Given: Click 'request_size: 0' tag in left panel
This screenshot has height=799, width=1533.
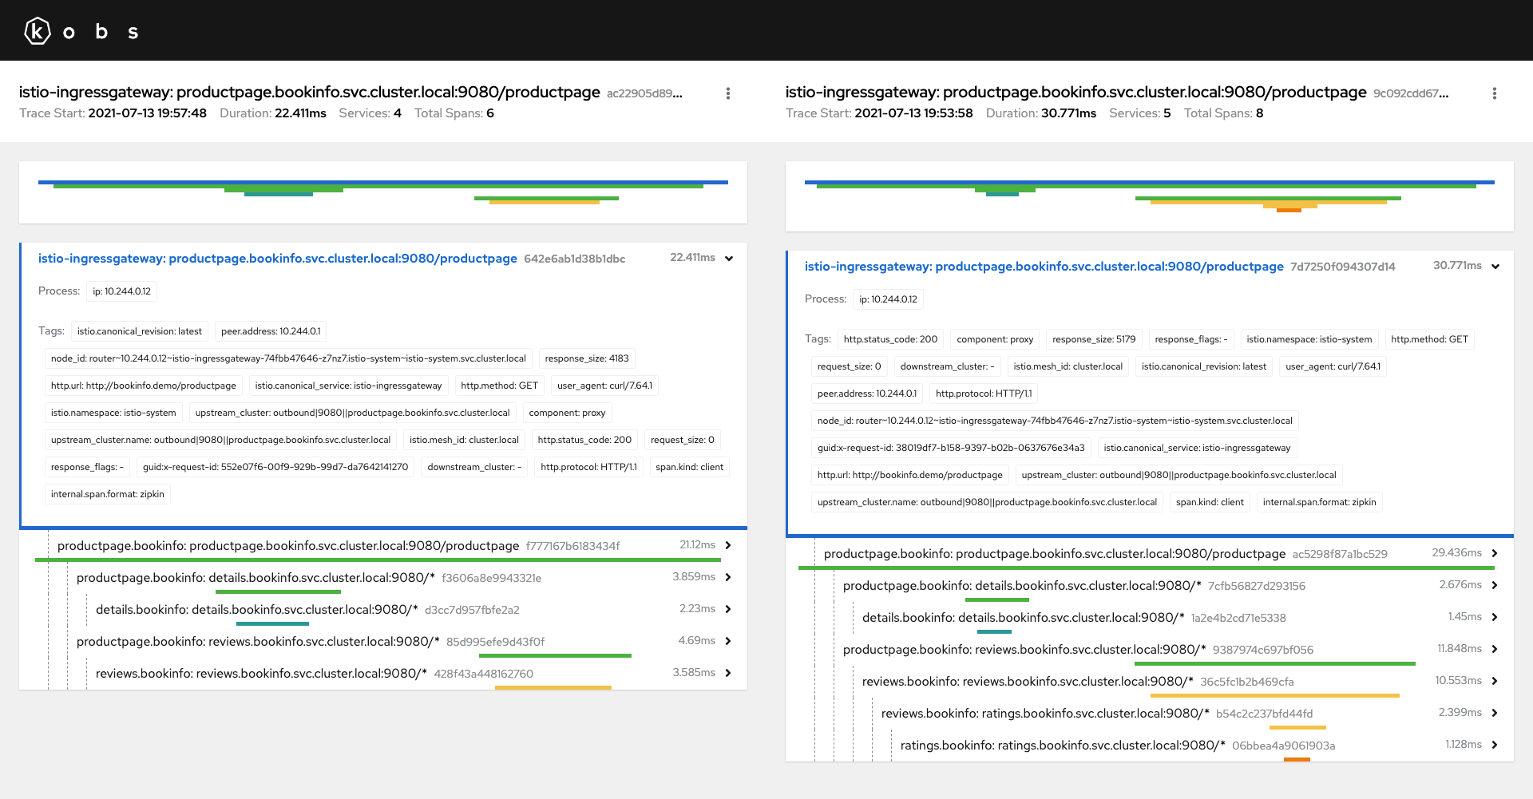Looking at the screenshot, I should pyautogui.click(x=683, y=440).
